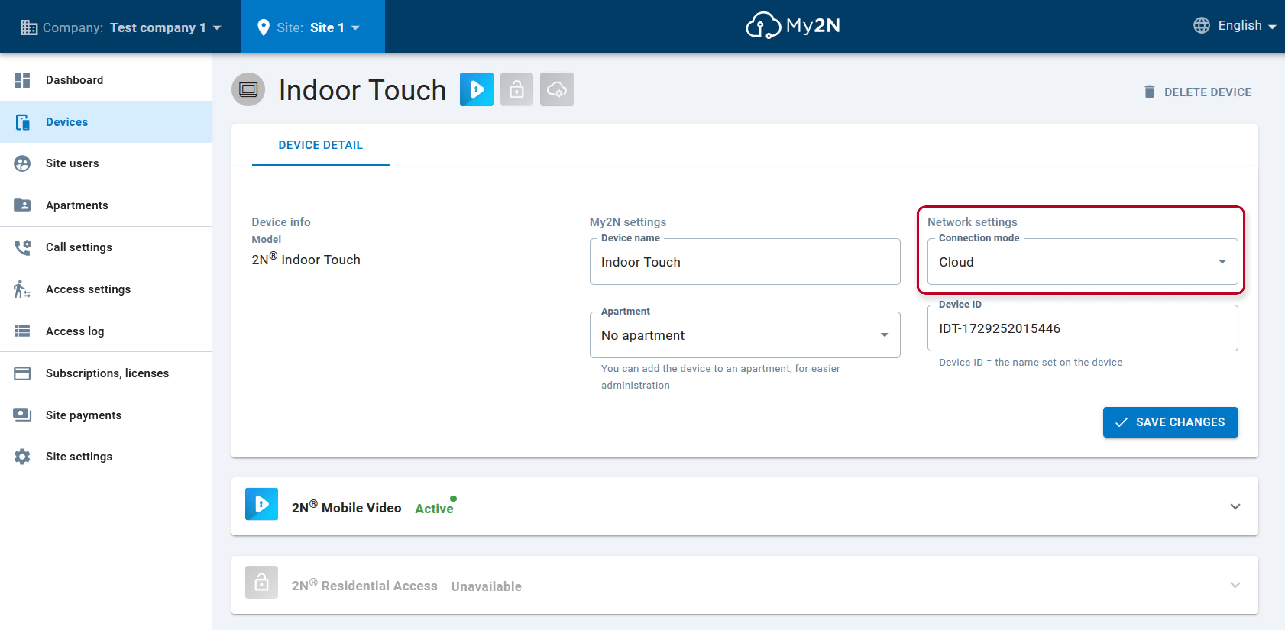
Task: Edit the Device name field
Action: [x=745, y=262]
